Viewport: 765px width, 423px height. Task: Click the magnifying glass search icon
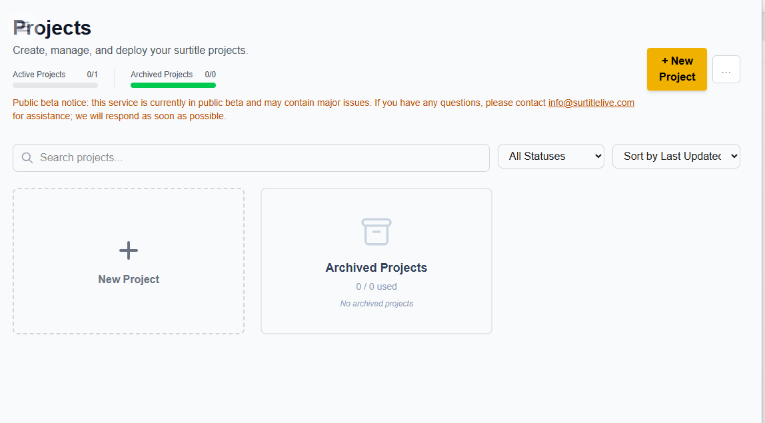(x=27, y=157)
